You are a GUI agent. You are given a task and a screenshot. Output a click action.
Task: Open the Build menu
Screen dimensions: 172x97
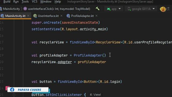tap(7, 2)
